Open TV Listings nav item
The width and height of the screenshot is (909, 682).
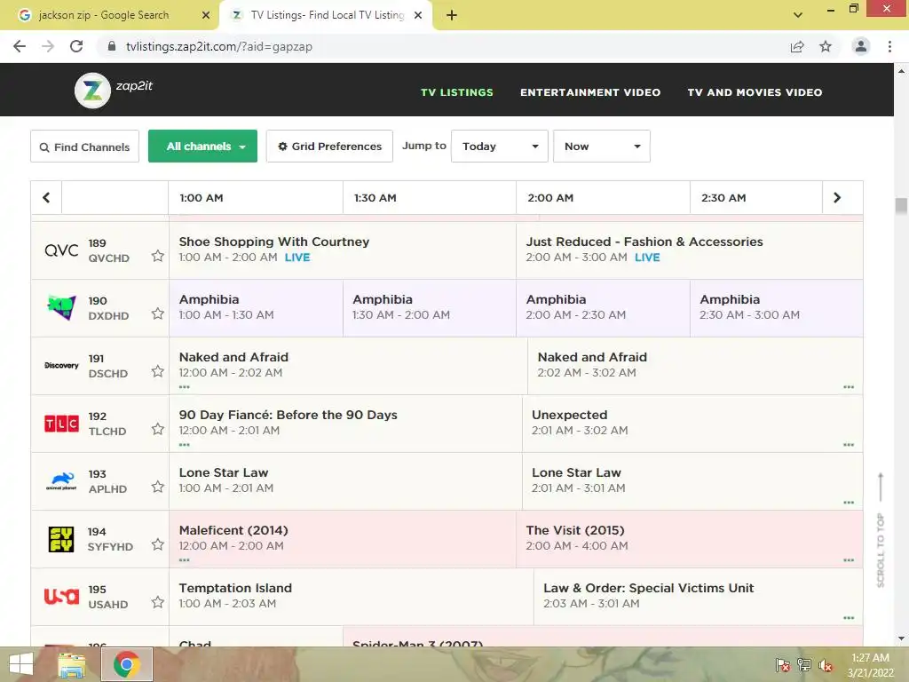click(457, 92)
